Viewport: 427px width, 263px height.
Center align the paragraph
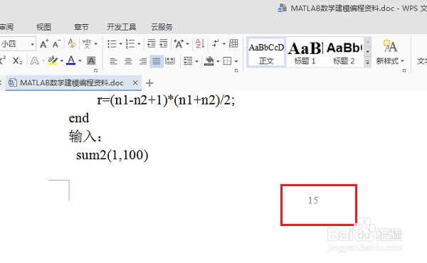pyautogui.click(x=128, y=61)
